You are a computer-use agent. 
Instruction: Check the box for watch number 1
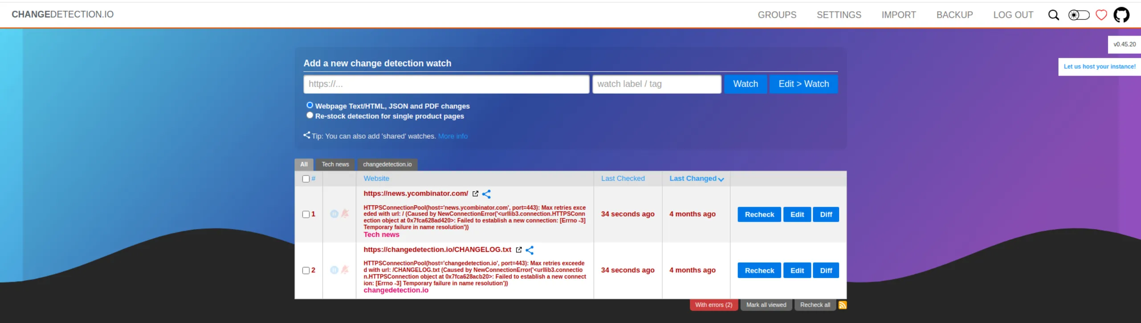(306, 214)
